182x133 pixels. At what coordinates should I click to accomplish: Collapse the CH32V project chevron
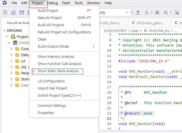[9, 43]
